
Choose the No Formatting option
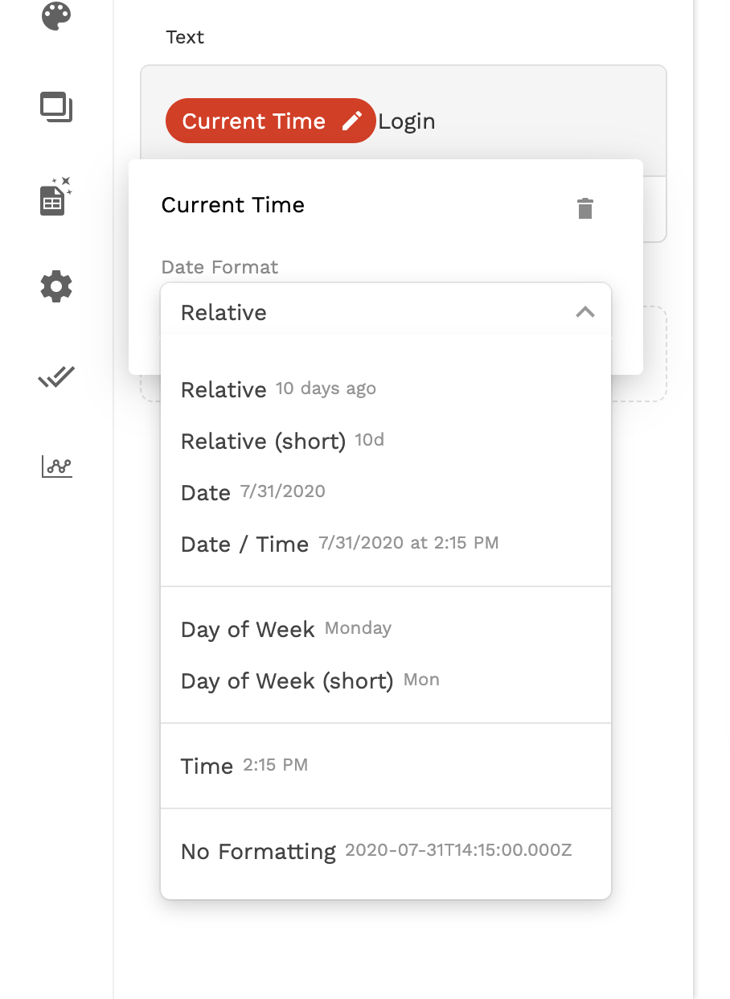[375, 852]
